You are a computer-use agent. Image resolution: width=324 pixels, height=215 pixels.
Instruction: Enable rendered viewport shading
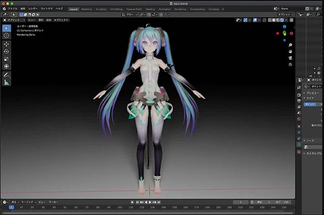(x=282, y=20)
